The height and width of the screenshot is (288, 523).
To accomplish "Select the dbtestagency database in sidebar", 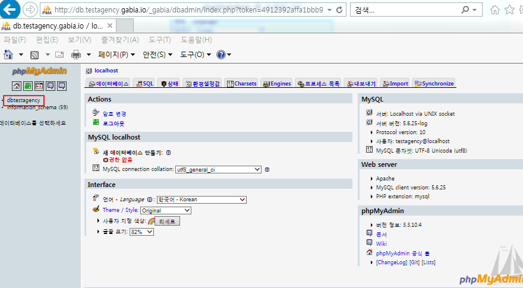I will coord(23,100).
